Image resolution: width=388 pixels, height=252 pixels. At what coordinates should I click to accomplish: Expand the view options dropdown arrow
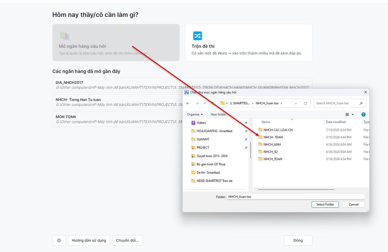click(353, 115)
